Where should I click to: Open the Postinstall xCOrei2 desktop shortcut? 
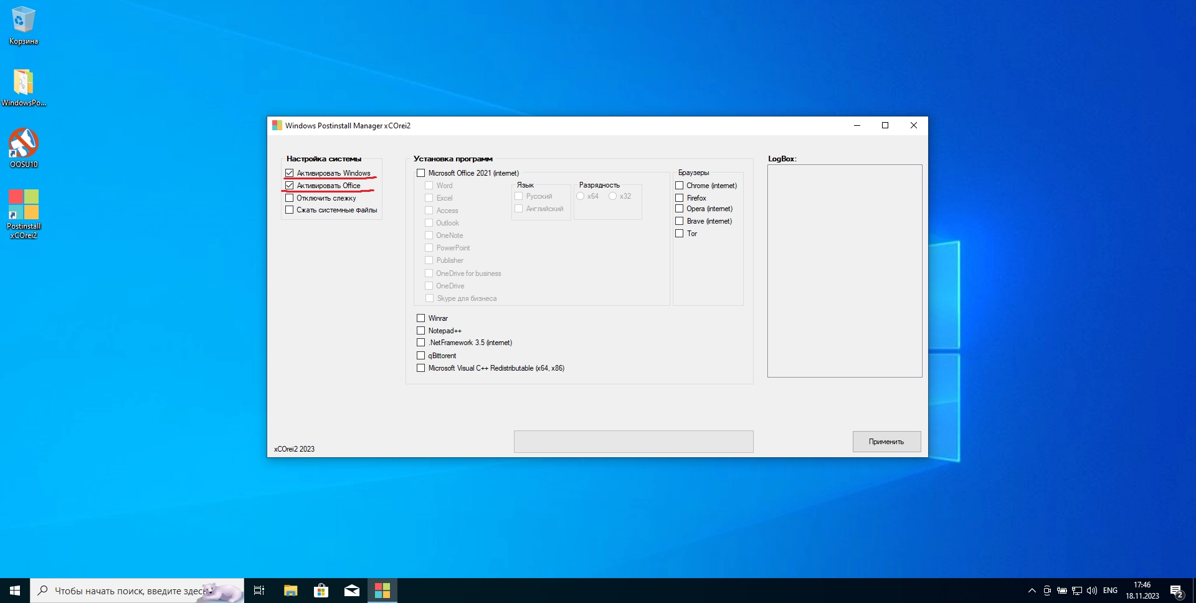[23, 206]
